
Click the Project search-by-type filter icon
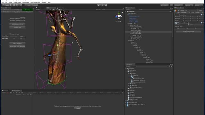pyautogui.click(x=169, y=66)
